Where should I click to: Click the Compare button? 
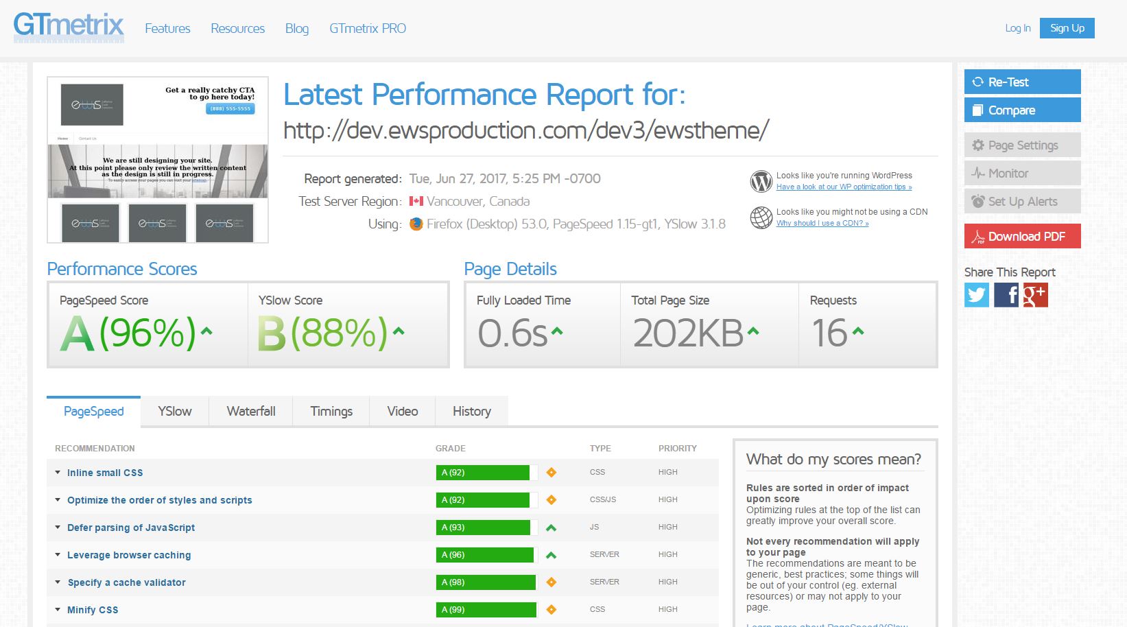pos(1023,110)
